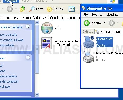Click the setup file name
123x100 pixels.
tap(58, 28)
